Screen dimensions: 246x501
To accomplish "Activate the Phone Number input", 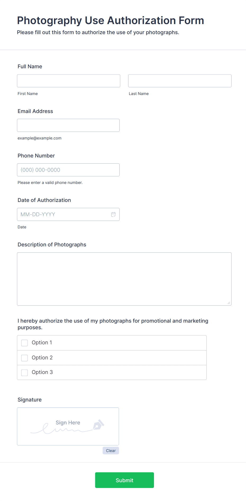I will coord(68,170).
